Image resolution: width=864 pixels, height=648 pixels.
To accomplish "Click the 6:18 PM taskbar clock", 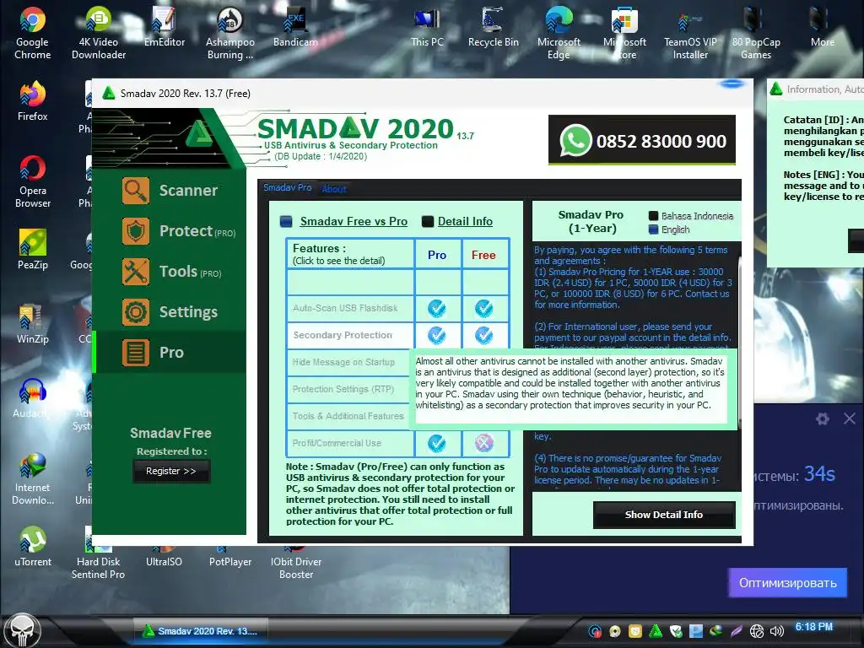I will 814,627.
